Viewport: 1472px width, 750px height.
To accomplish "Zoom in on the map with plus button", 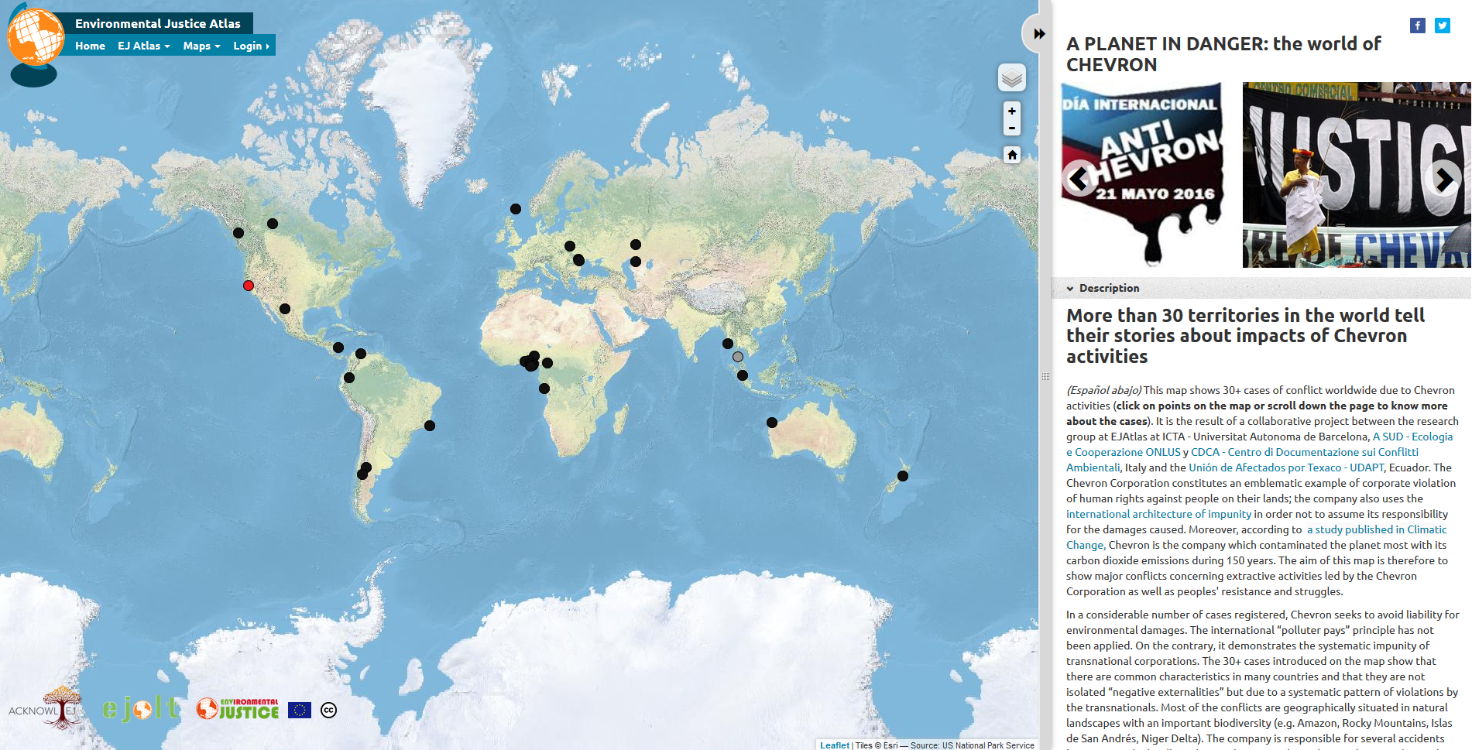I will pyautogui.click(x=1011, y=111).
